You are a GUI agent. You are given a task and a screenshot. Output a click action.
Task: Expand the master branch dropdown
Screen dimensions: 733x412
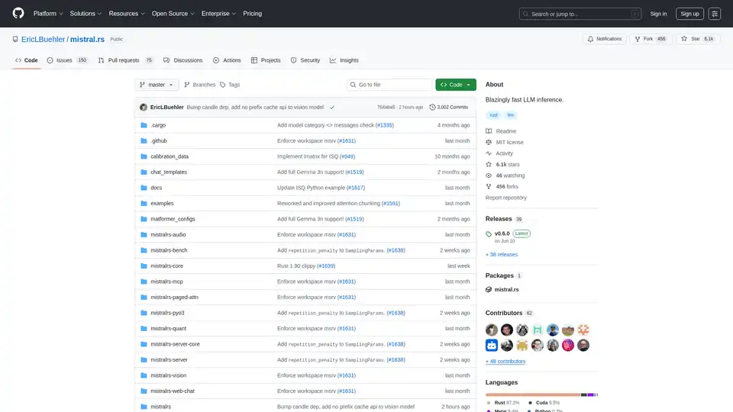157,85
